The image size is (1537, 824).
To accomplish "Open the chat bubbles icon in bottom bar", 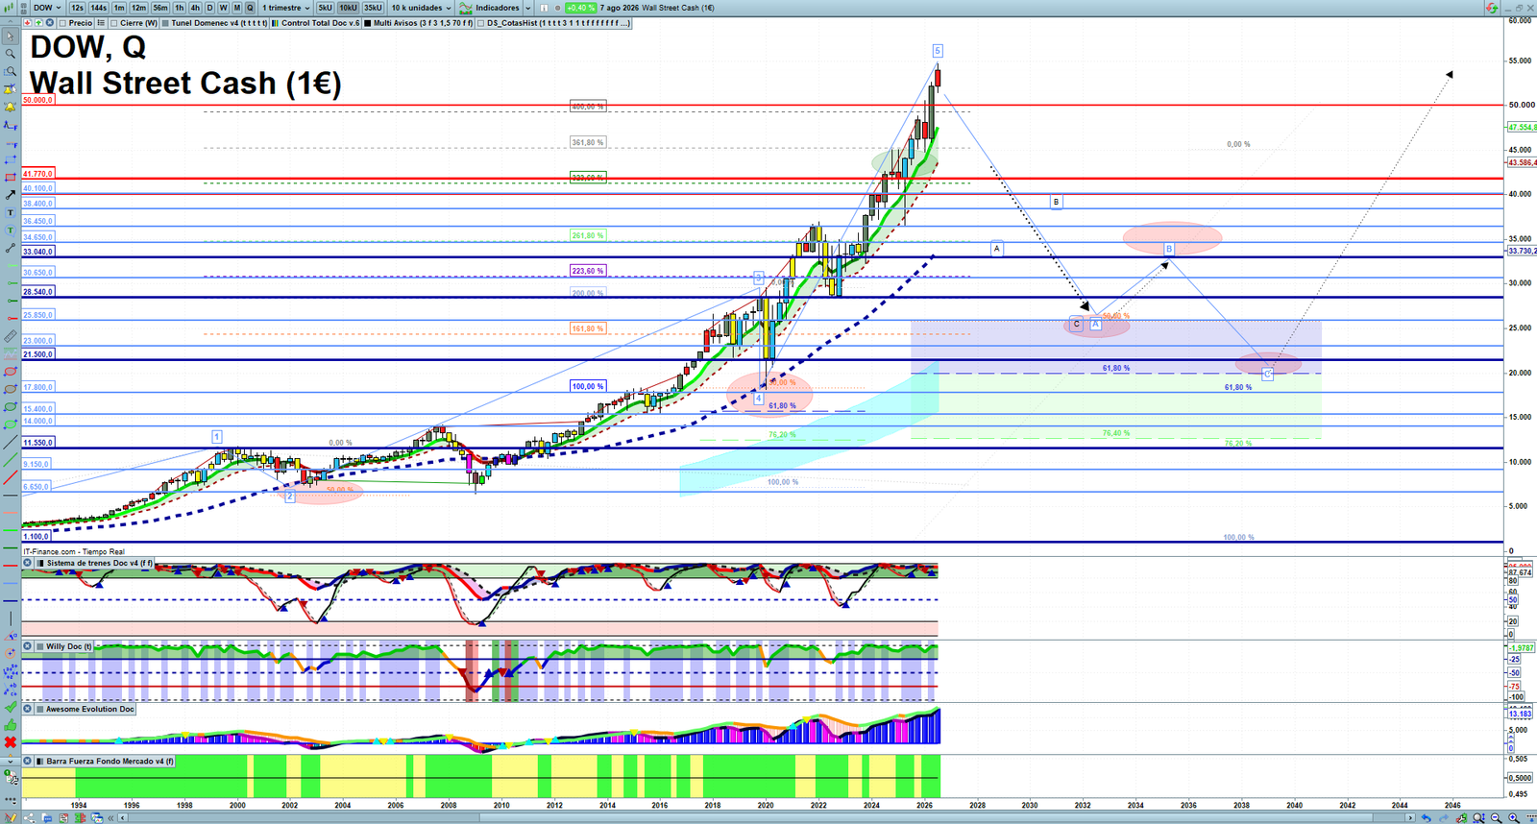I will [x=47, y=818].
